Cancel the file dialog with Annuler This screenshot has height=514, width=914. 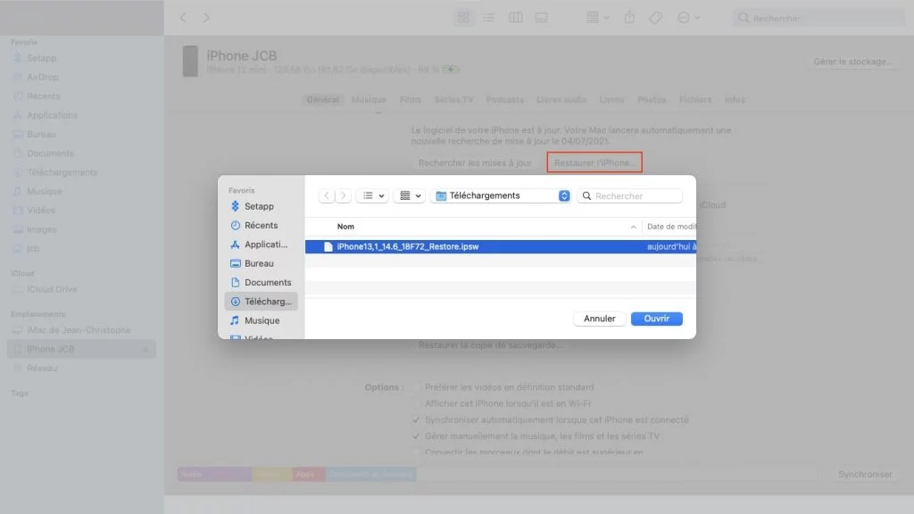599,319
